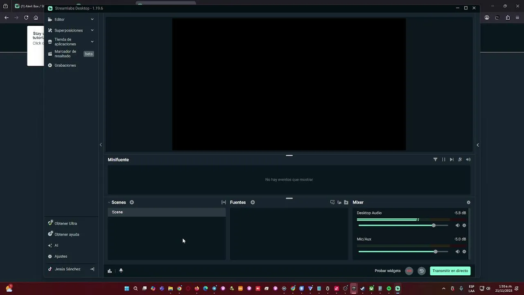524x295 pixels.
Task: Collapse the left sidebar arrow
Action: coord(101,145)
